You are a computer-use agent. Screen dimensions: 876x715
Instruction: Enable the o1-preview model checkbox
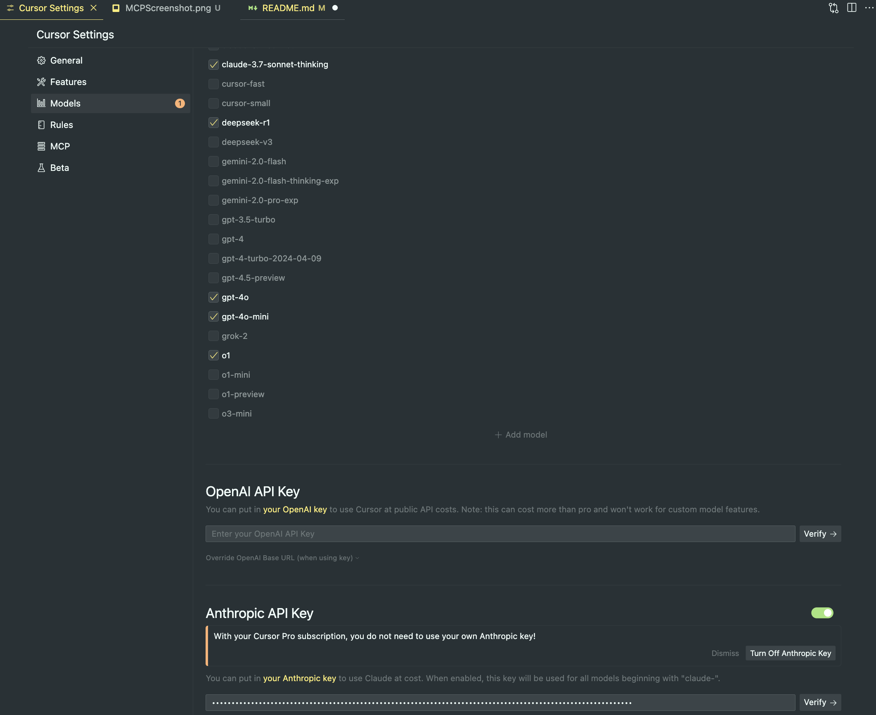213,394
